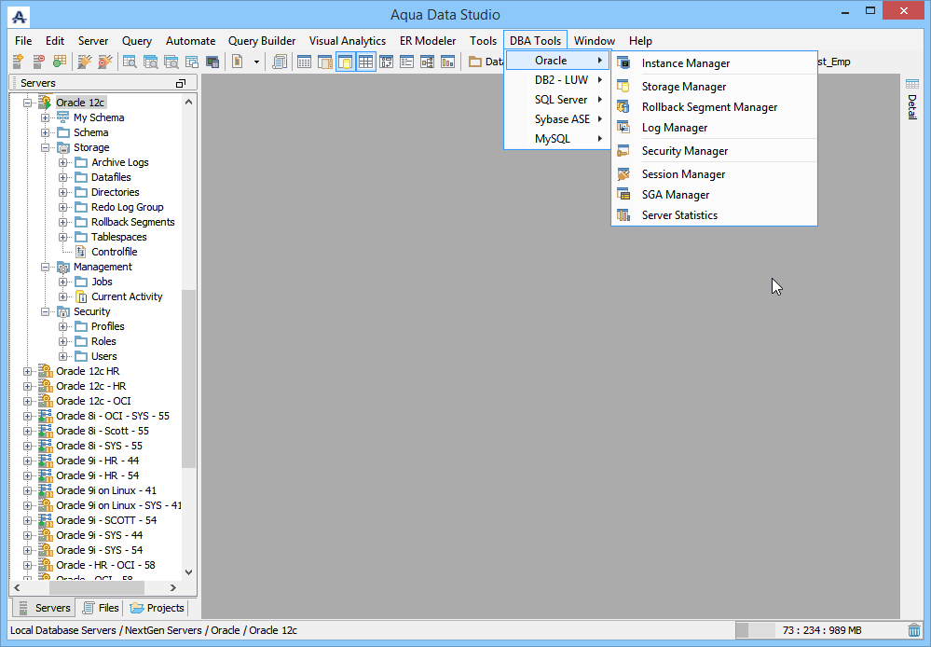931x647 pixels.
Task: Collapse the Management node
Action: [x=45, y=267]
